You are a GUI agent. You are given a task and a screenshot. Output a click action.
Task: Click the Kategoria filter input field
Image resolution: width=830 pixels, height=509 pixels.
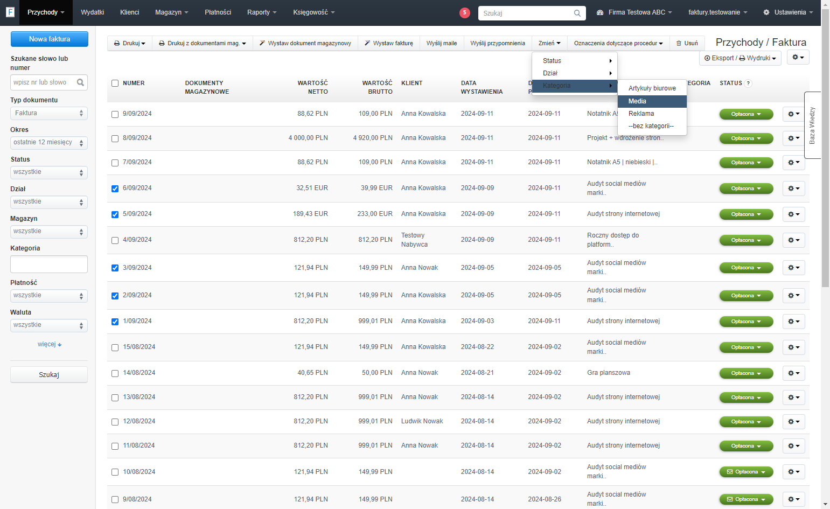click(x=49, y=264)
